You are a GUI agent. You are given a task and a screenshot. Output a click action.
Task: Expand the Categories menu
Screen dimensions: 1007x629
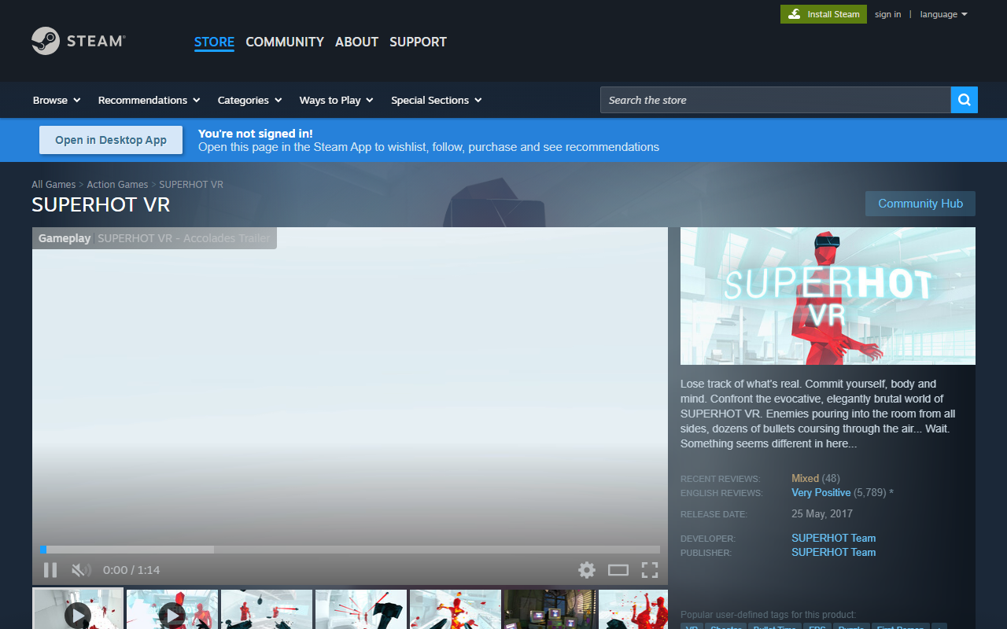coord(249,100)
